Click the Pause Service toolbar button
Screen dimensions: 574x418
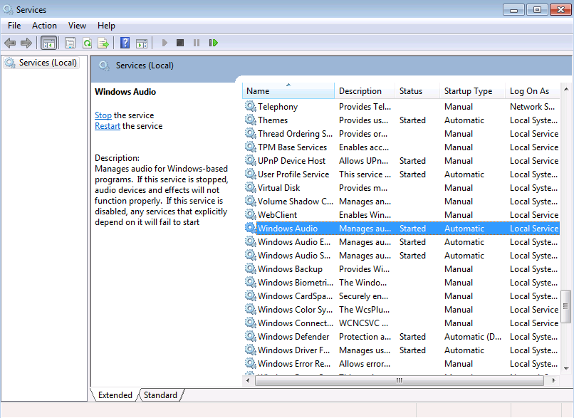[x=197, y=43]
